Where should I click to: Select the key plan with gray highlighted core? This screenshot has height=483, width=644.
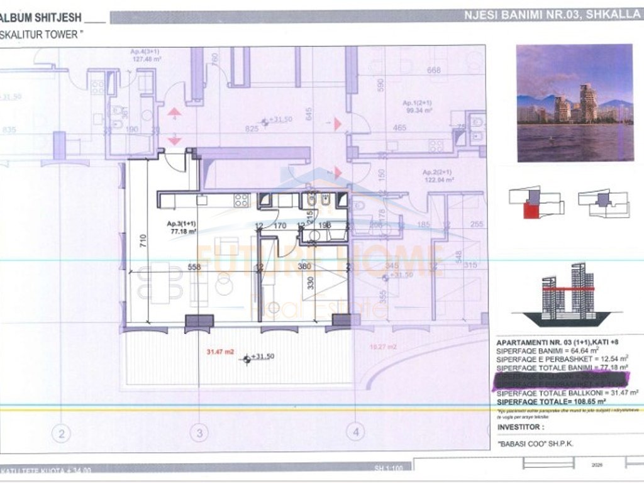[x=603, y=203]
